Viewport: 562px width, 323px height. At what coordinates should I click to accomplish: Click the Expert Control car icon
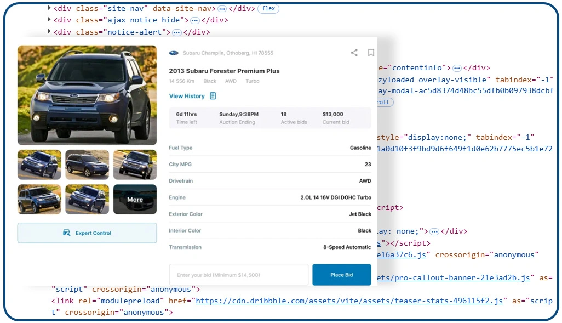(67, 233)
